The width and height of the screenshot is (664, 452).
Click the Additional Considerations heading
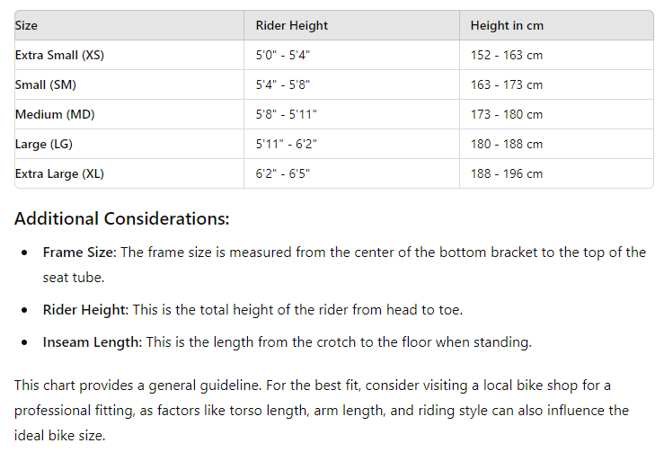(x=122, y=219)
